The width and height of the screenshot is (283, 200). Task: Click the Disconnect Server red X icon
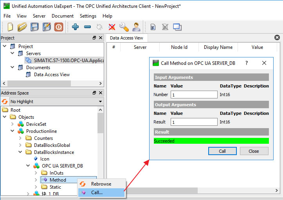pos(112,27)
